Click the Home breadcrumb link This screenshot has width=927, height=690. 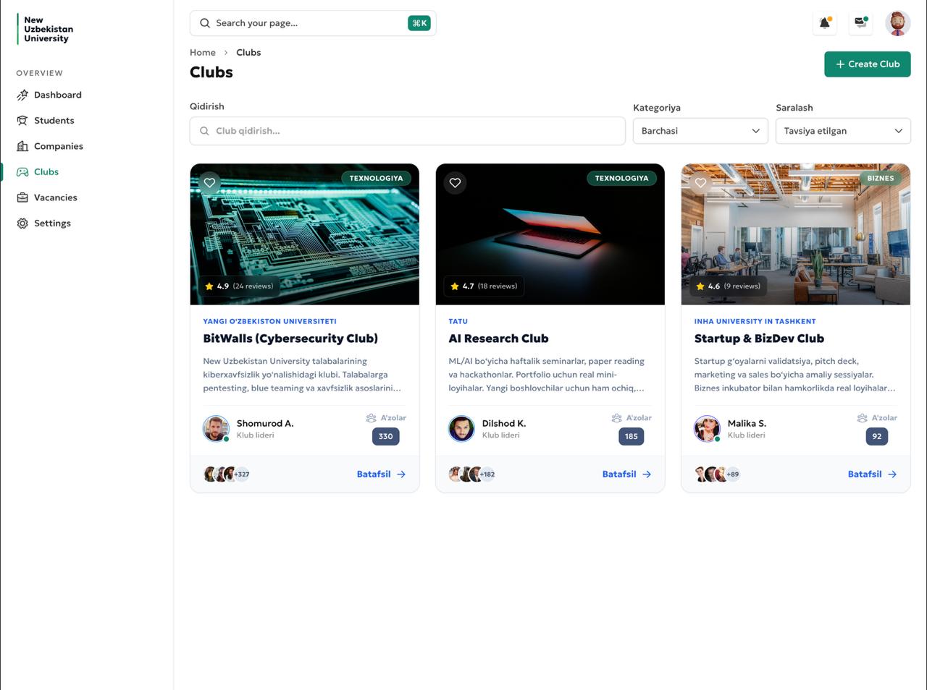(x=203, y=53)
